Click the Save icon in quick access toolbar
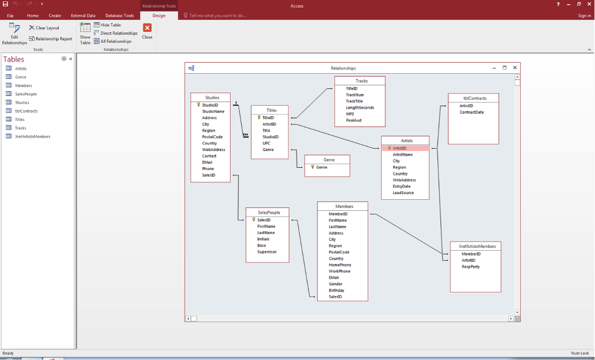The height and width of the screenshot is (360, 595). [x=6, y=5]
